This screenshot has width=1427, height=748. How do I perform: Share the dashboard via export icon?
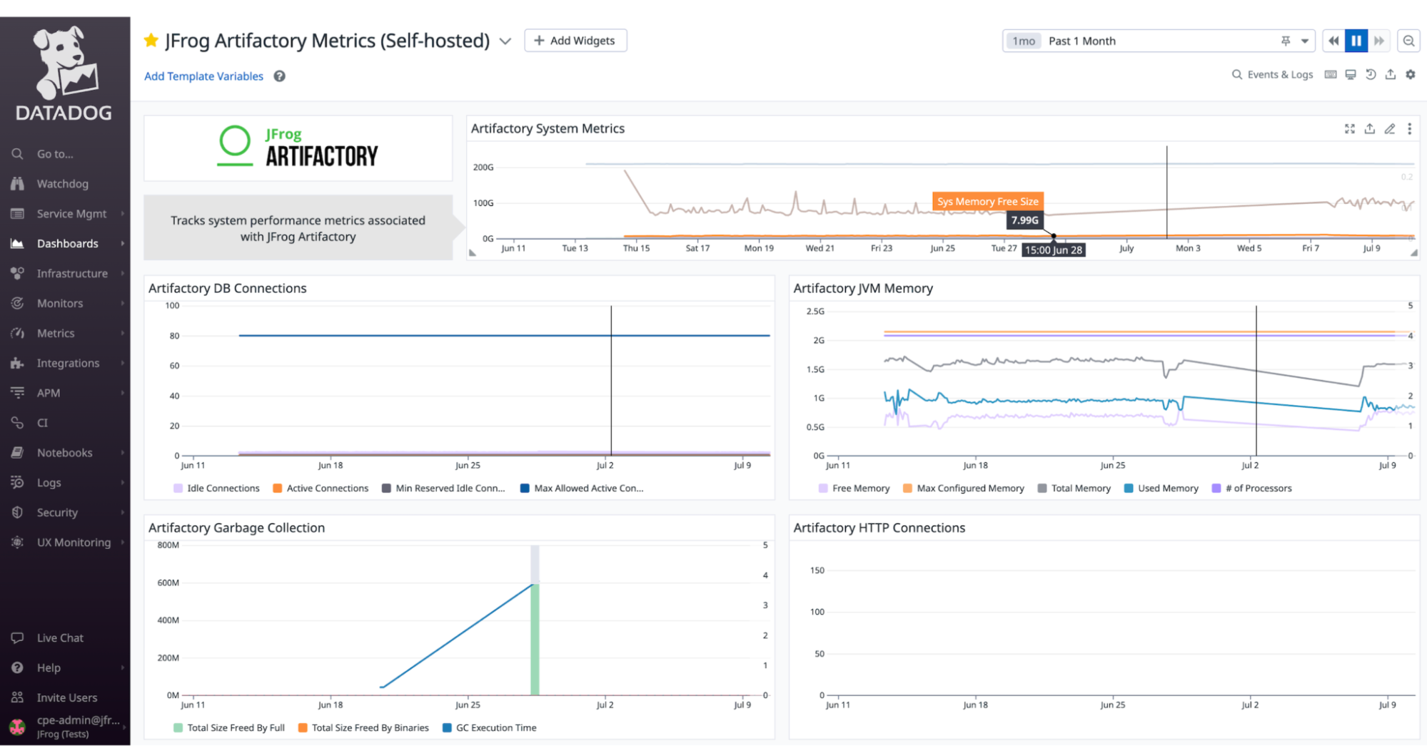(x=1391, y=74)
